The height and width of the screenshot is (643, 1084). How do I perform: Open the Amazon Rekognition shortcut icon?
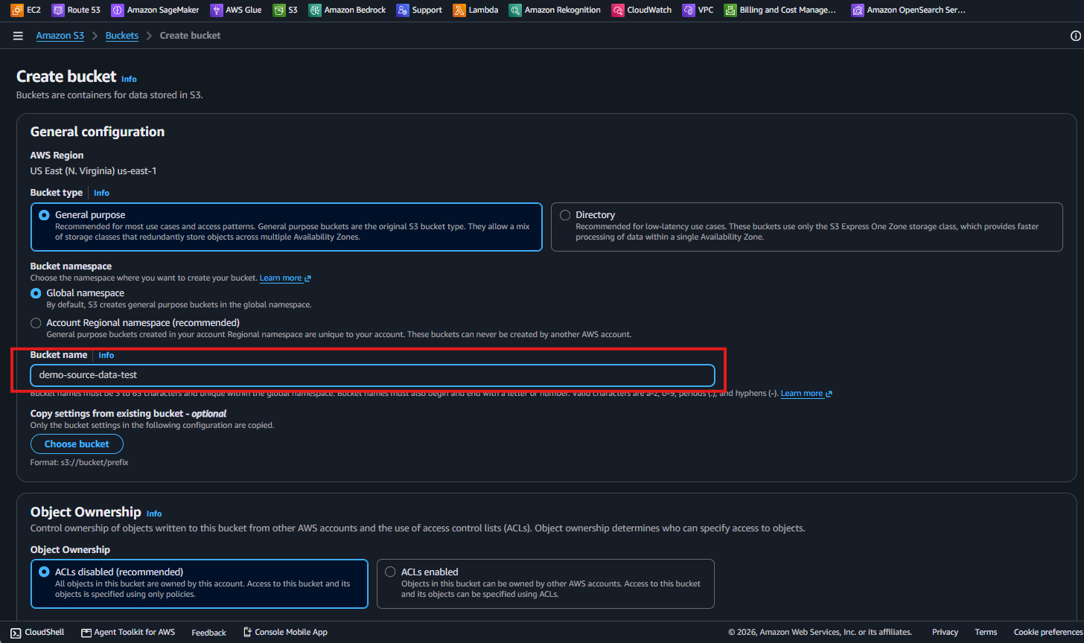[514, 10]
